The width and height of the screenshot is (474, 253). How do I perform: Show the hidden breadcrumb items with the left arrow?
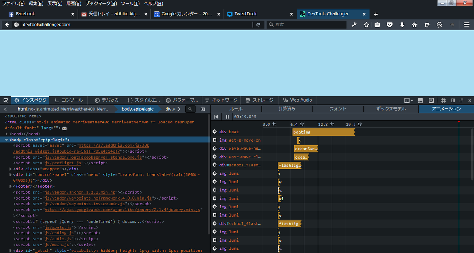tap(6, 109)
